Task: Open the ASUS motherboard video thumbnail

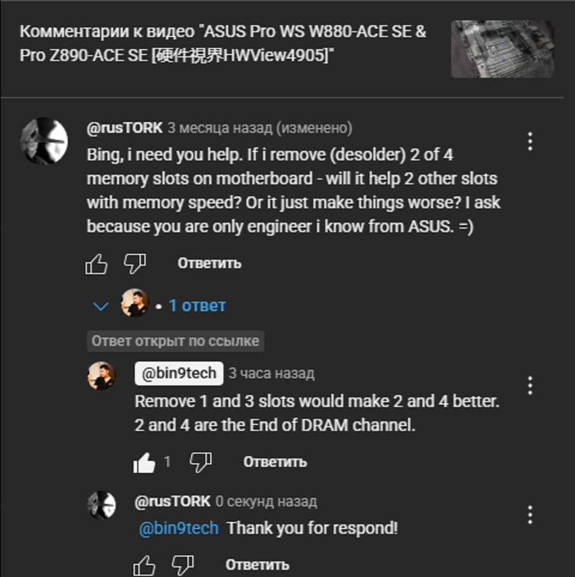Action: pyautogui.click(x=502, y=49)
